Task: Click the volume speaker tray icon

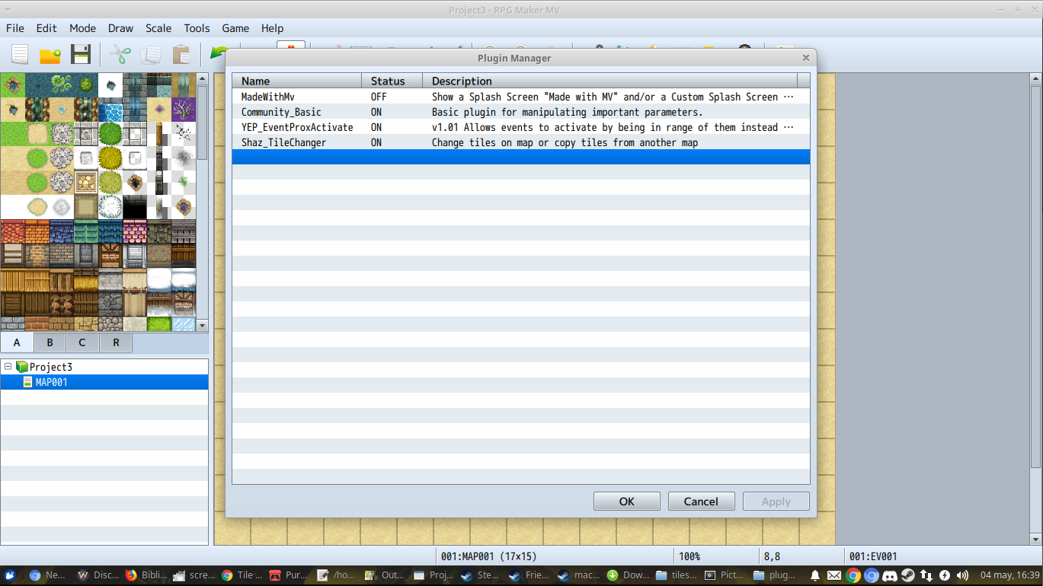Action: pyautogui.click(x=963, y=575)
